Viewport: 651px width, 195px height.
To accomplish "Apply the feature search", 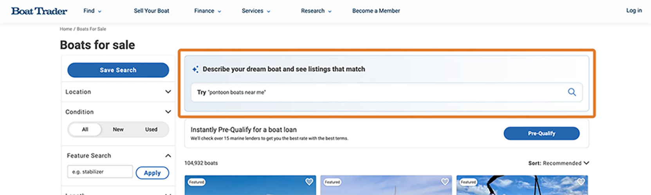I will coord(152,173).
